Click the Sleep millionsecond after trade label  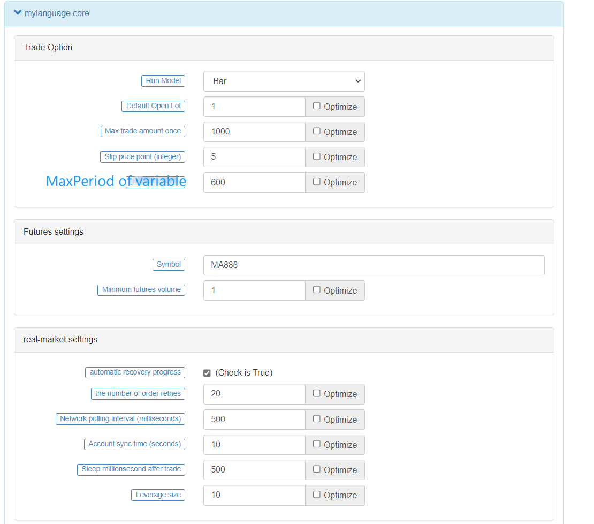(x=131, y=469)
